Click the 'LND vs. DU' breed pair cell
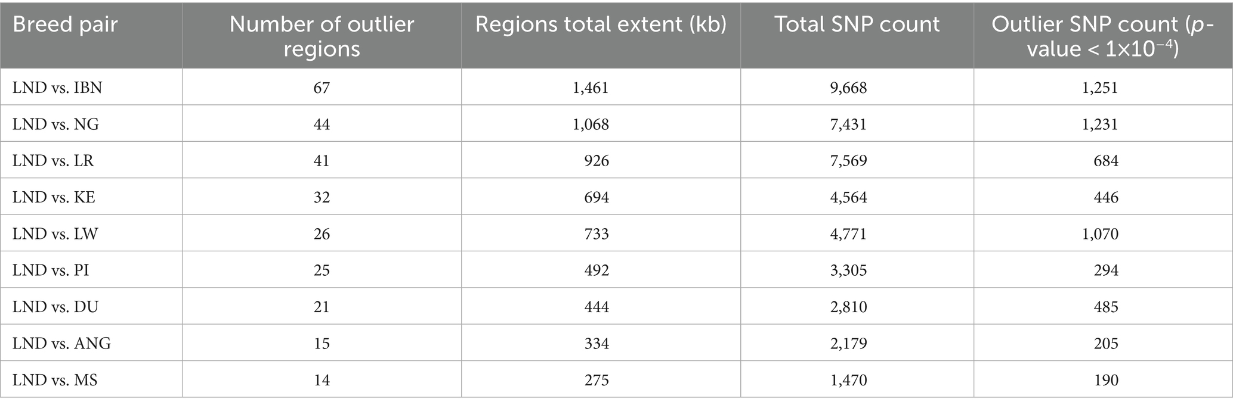This screenshot has width=1233, height=408. coord(55,307)
